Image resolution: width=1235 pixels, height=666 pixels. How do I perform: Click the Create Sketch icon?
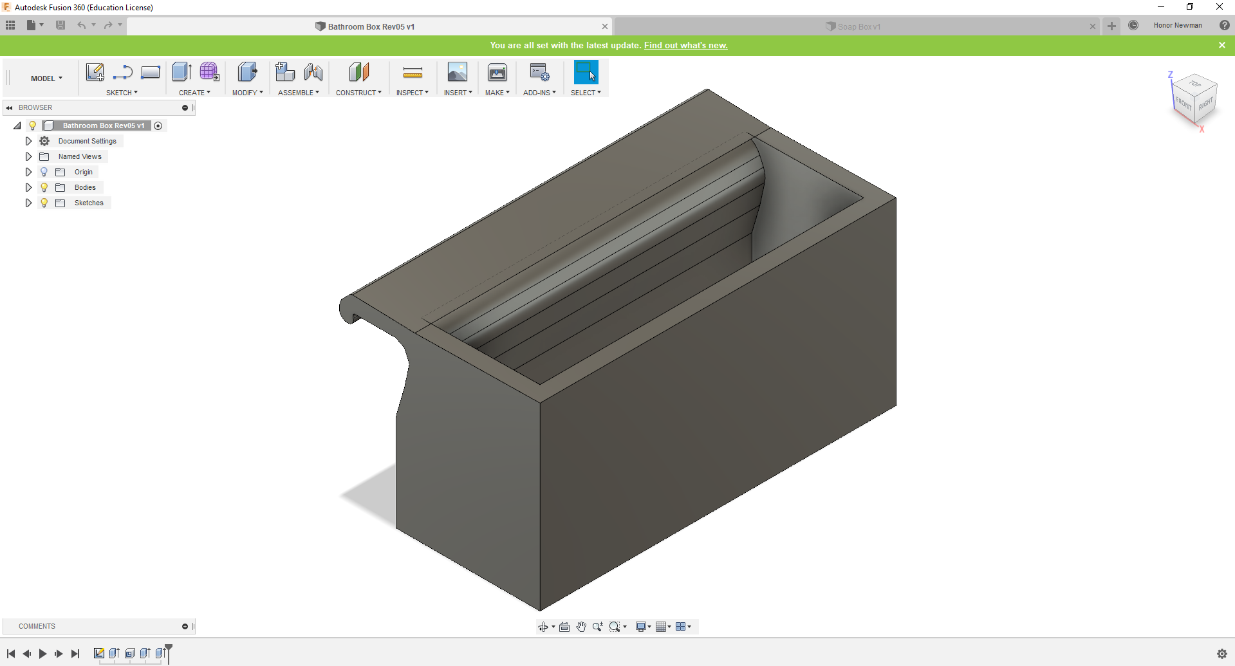coord(95,72)
